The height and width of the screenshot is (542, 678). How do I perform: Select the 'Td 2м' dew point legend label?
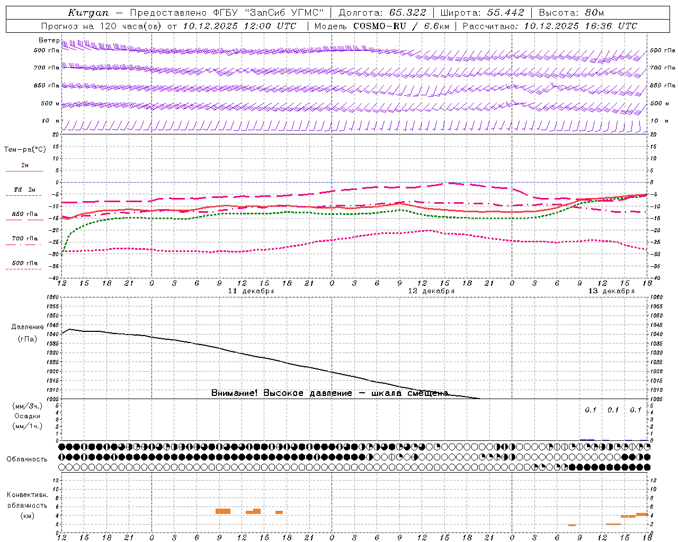coord(25,189)
